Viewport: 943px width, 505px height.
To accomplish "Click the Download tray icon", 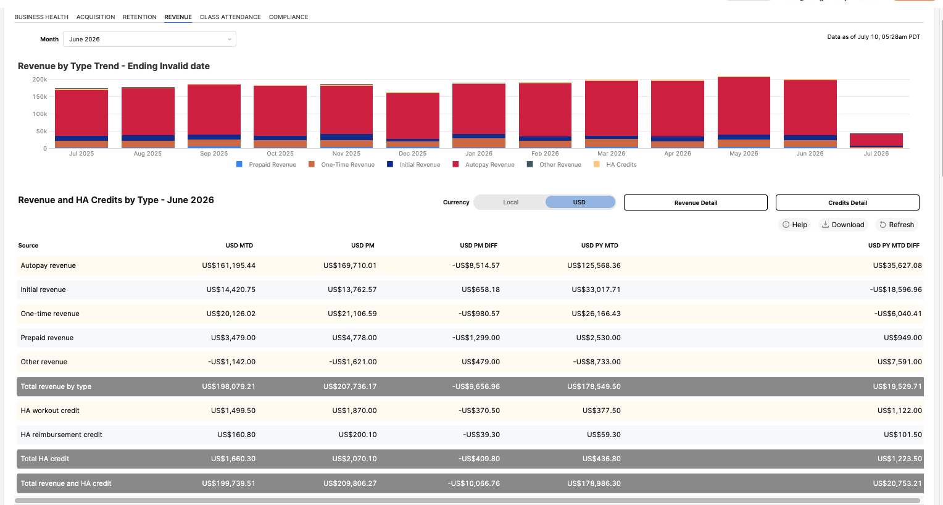I will coord(825,225).
